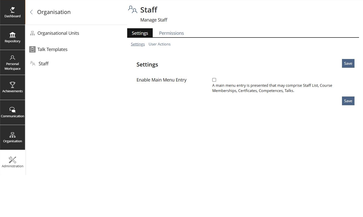Screen dimensions: 363x217
Task: Select the Organisation sidebar icon
Action: pyautogui.click(x=13, y=135)
